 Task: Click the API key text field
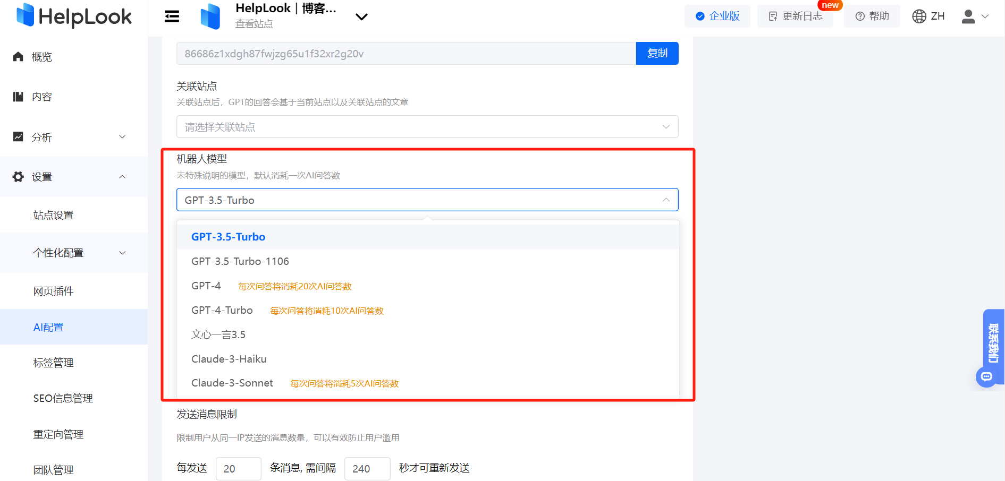point(406,53)
